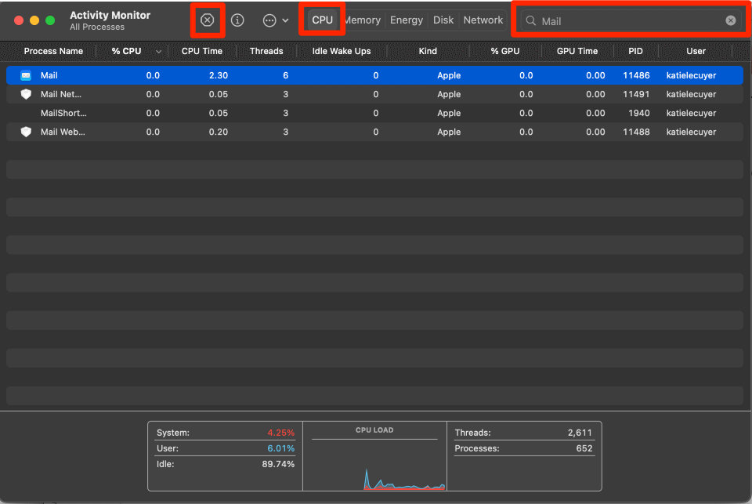Click the blue Mail app icon
The width and height of the screenshot is (752, 504).
tap(26, 76)
